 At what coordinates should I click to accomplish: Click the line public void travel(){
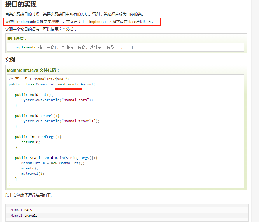(37, 116)
